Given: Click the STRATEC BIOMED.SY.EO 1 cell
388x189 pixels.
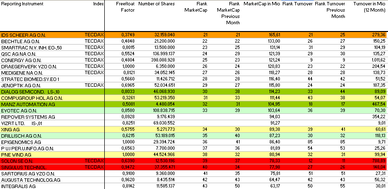Looking at the screenshot, I should [30, 79].
